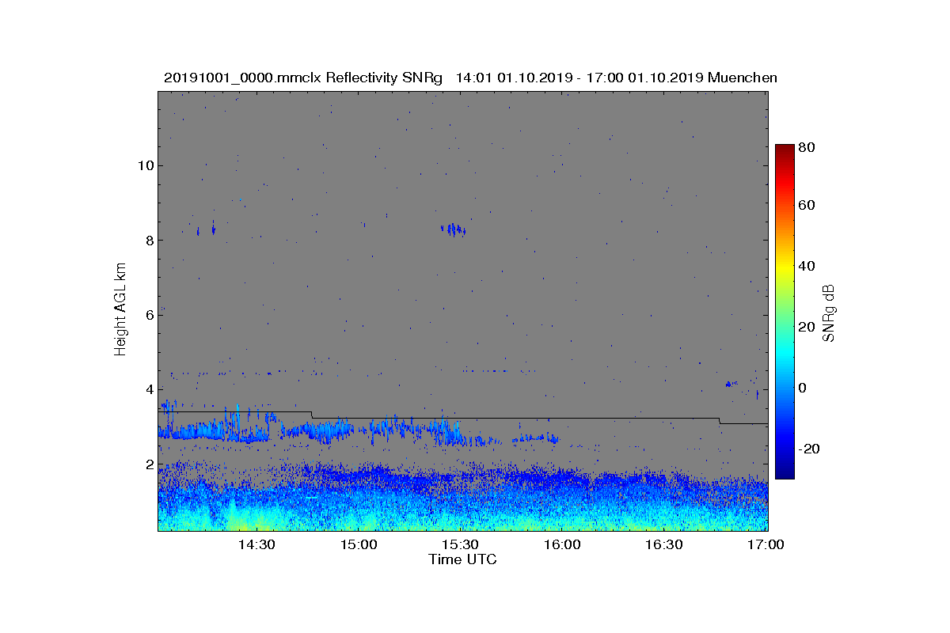This screenshot has width=950, height=633.
Task: Click the "16:00" time tick label
Action: [562, 544]
